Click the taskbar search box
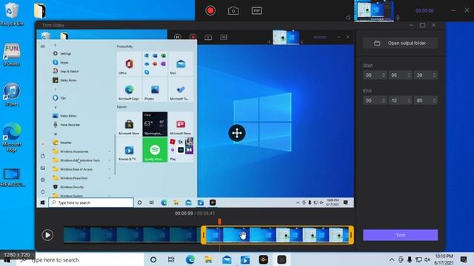This screenshot has width=474, height=266. [x=80, y=259]
